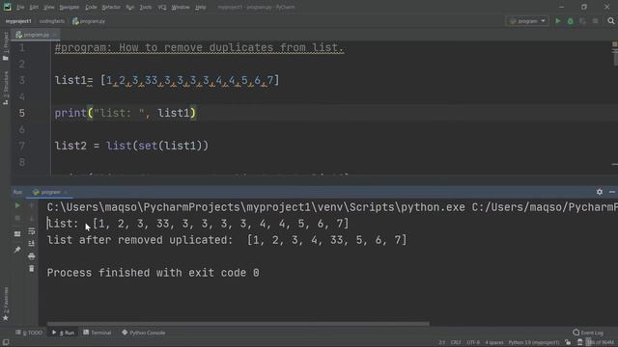Viewport: 618px width, 347px height.
Task: Open the Help menu
Action: (201, 7)
